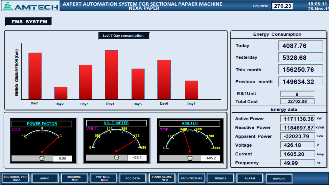View the Alarm page
Screen dimensions: 329x185
tap(249, 178)
